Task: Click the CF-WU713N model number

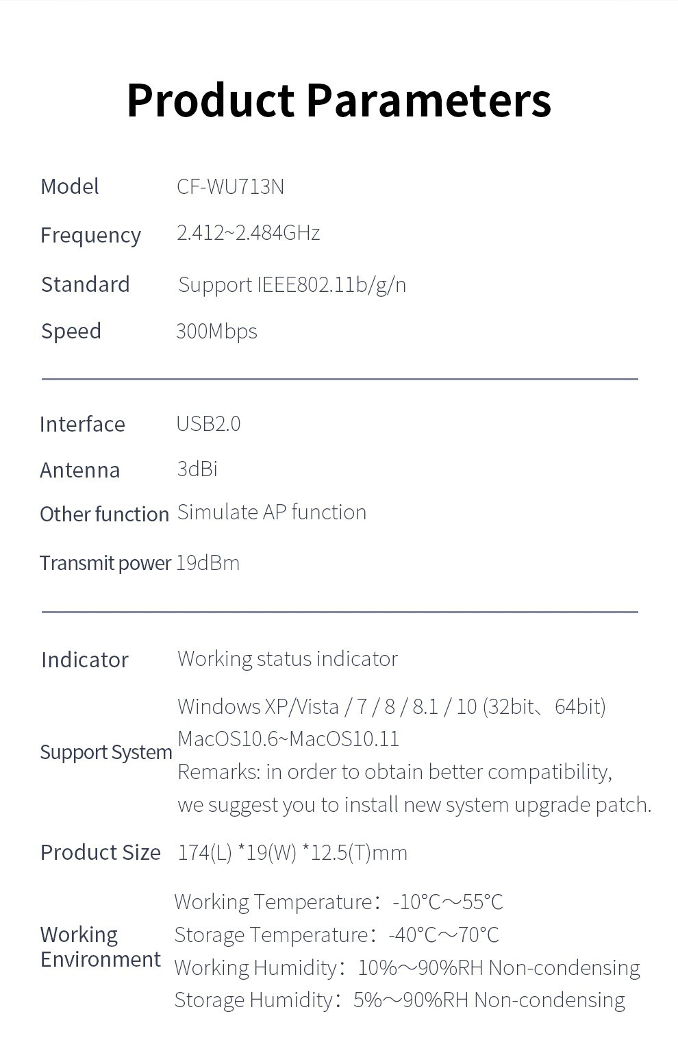Action: click(230, 186)
